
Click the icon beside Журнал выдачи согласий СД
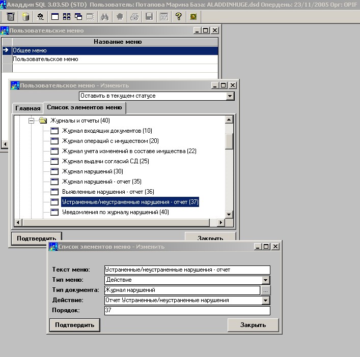pyautogui.click(x=54, y=161)
